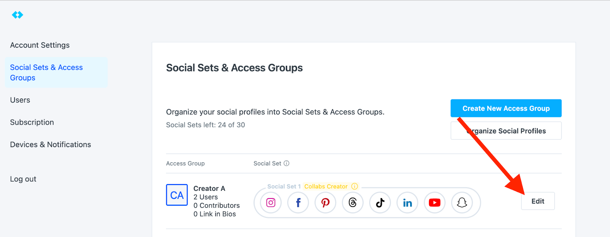Edit the Creator A access group
The height and width of the screenshot is (237, 610).
tap(538, 201)
